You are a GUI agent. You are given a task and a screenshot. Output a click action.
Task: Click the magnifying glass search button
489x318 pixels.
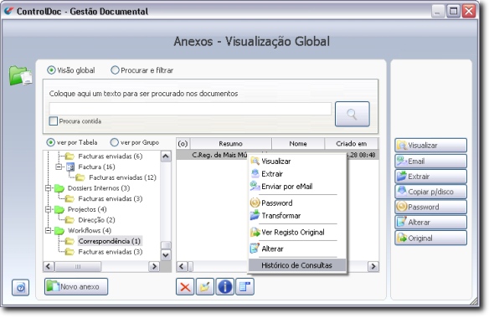pyautogui.click(x=352, y=114)
